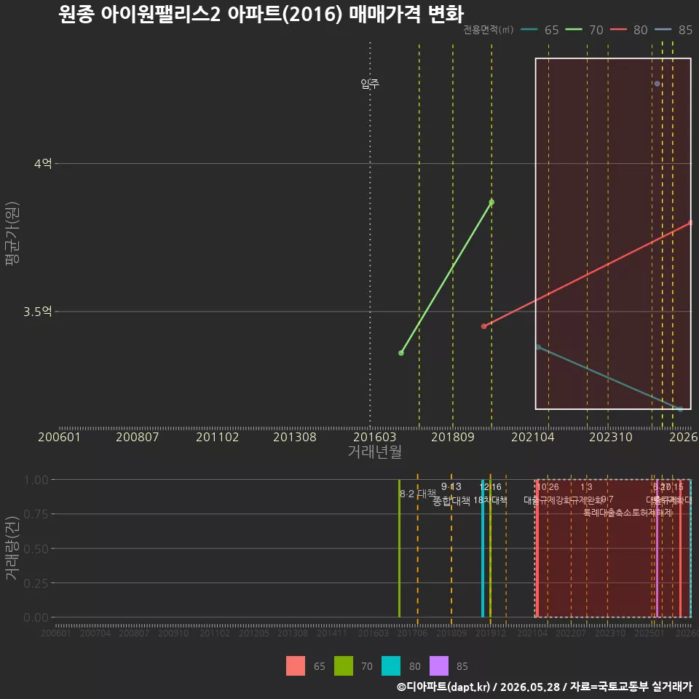Click the 거래년월 axis title

(375, 451)
